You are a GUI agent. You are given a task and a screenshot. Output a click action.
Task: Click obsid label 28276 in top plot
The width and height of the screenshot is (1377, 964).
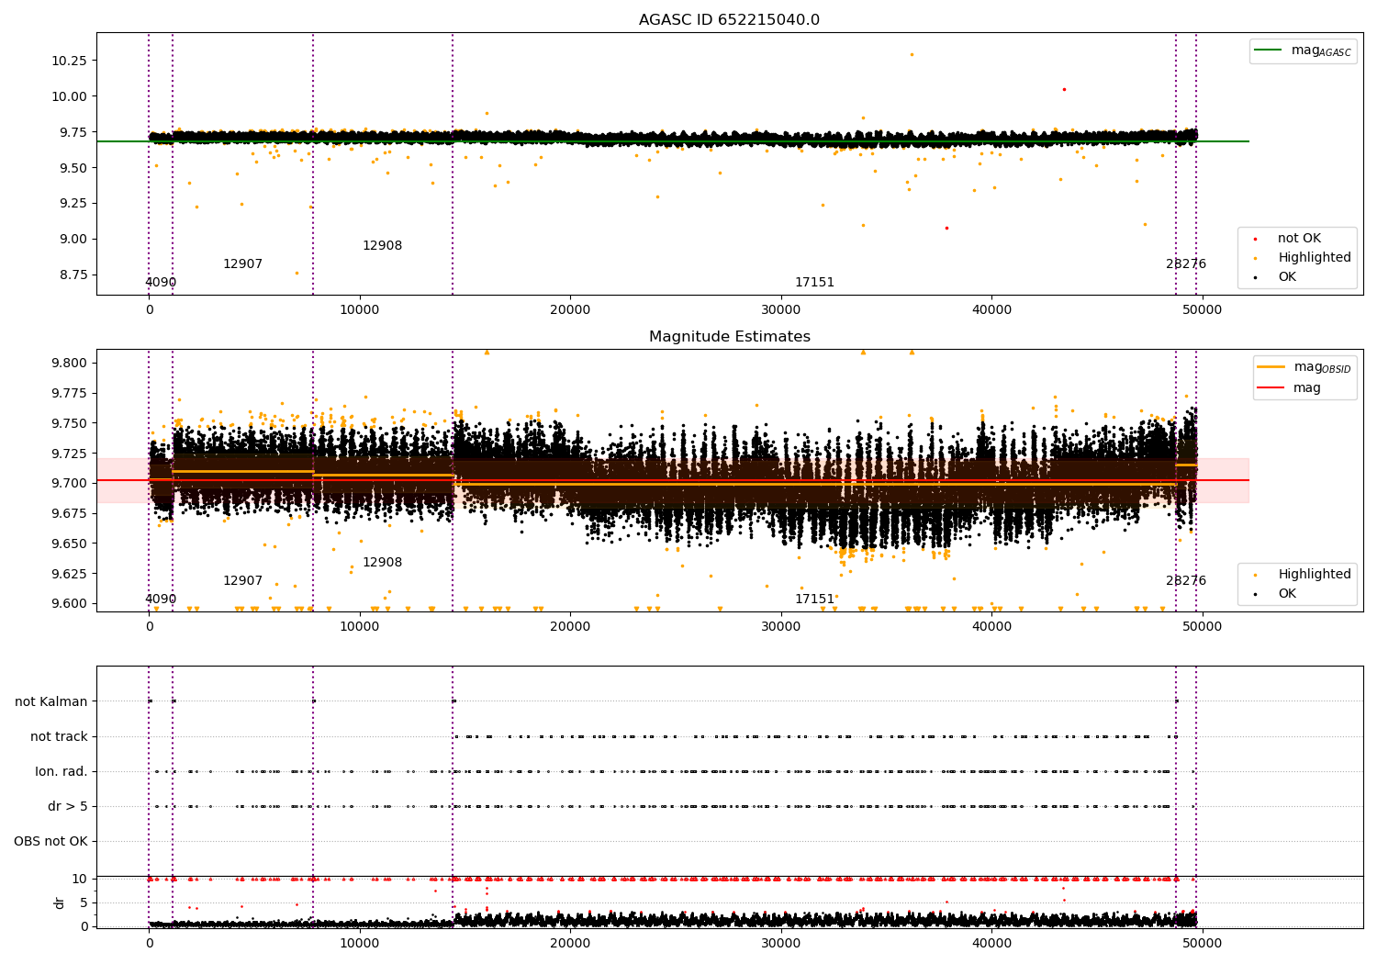pos(1186,264)
